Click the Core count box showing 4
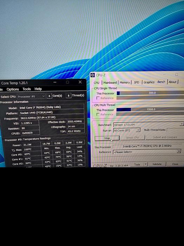Viewport: 184px width, 246px height. click(x=49, y=96)
